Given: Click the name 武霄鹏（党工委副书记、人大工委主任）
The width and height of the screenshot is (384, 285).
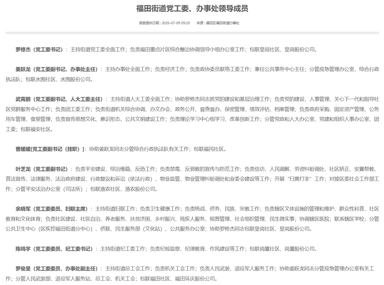Looking at the screenshot, I should click(59, 99).
